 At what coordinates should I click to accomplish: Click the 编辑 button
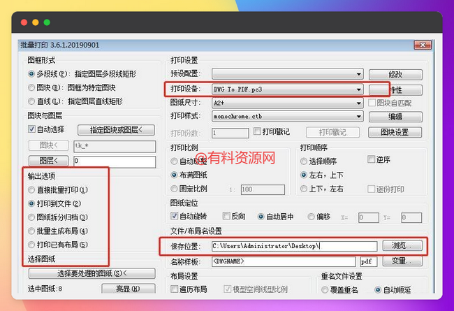[395, 117]
